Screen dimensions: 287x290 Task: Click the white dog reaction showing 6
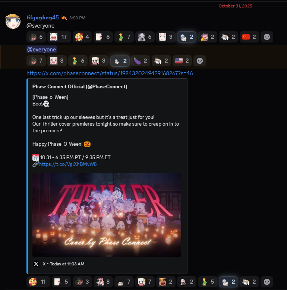(145, 37)
